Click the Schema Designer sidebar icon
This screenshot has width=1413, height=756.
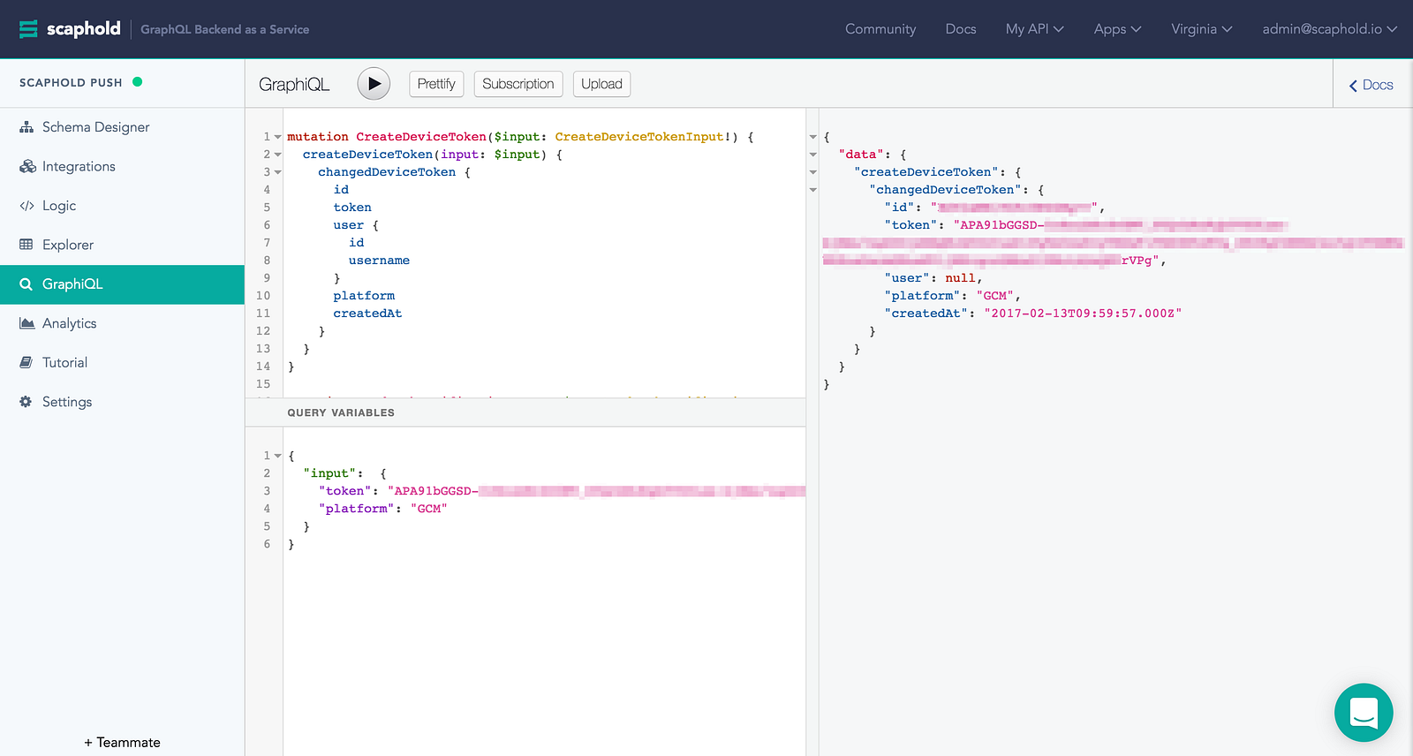pyautogui.click(x=26, y=127)
